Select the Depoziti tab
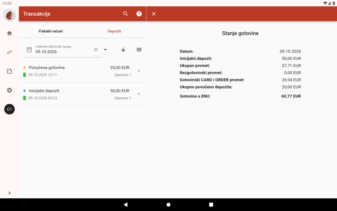The image size is (337, 211). (114, 31)
